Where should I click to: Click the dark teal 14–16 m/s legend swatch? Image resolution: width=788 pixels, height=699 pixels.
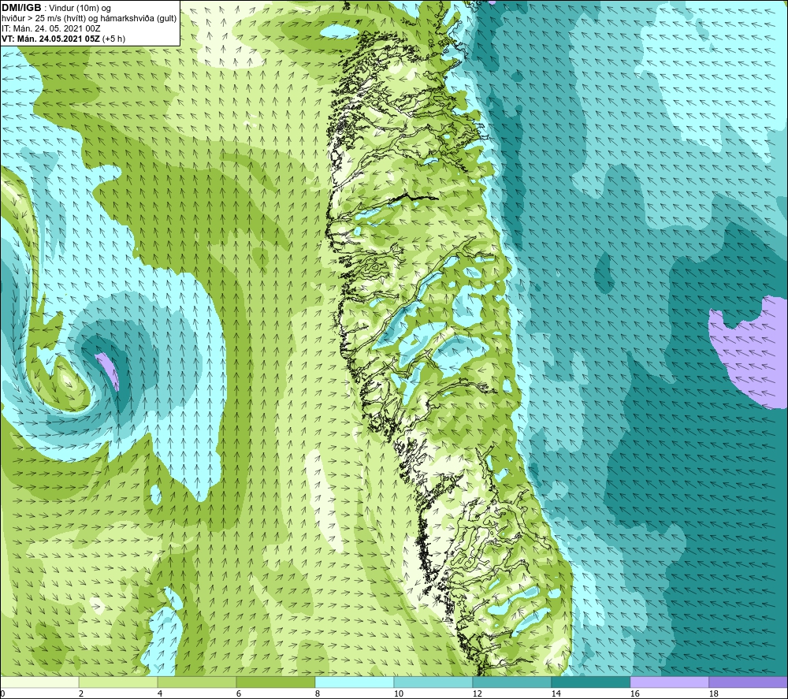pyautogui.click(x=591, y=682)
